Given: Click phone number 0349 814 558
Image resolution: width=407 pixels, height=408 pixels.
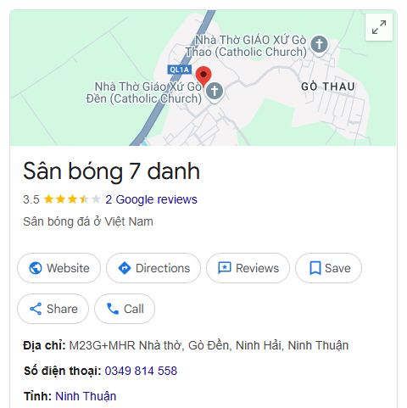Looking at the screenshot, I should 141,371.
